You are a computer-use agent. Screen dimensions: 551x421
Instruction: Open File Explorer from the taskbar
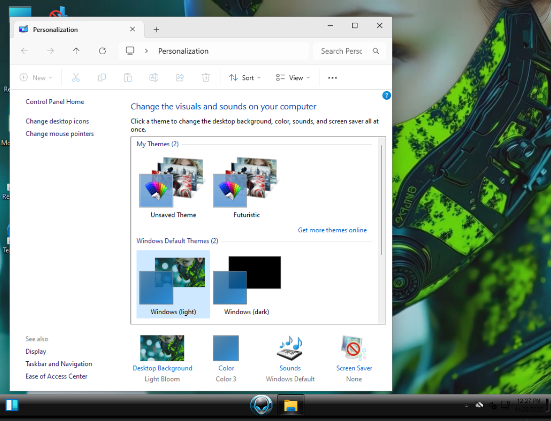(291, 405)
